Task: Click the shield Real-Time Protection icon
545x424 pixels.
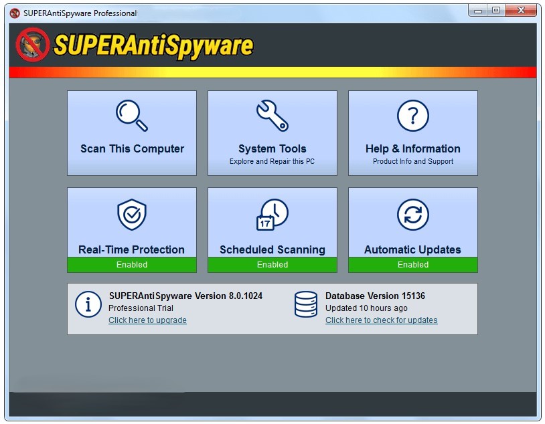Action: tap(132, 214)
